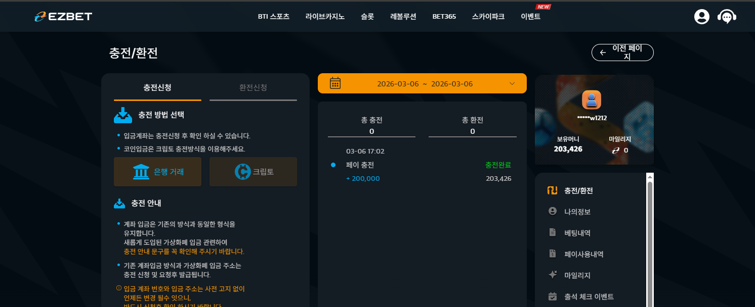Choose the 은행 거래 deposit method
Viewport: 755px width, 307px height.
[157, 172]
